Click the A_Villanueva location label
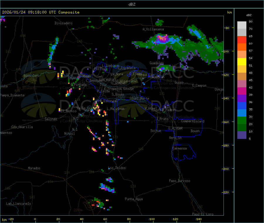The height and width of the screenshot is (223, 264). (x=153, y=29)
